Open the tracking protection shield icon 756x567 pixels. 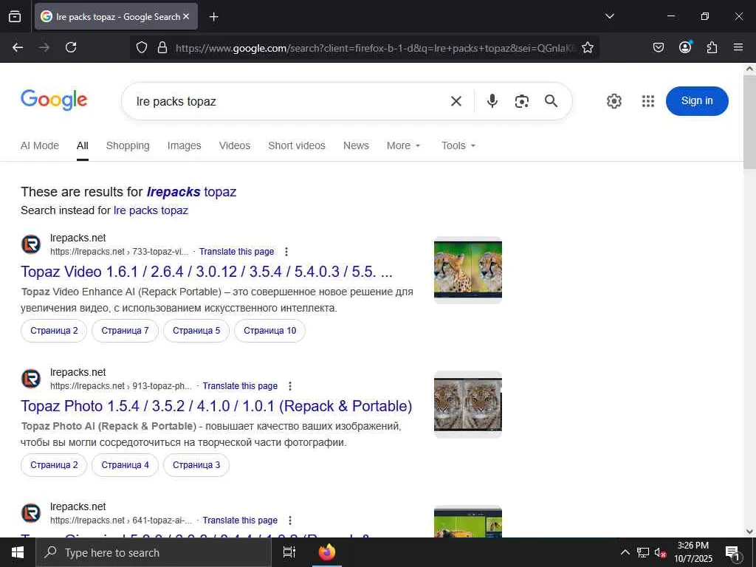tap(141, 48)
